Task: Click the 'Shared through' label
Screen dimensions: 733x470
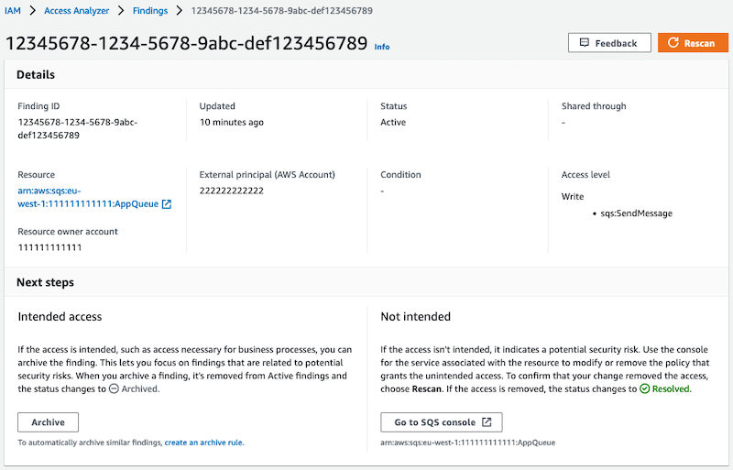Action: click(594, 106)
